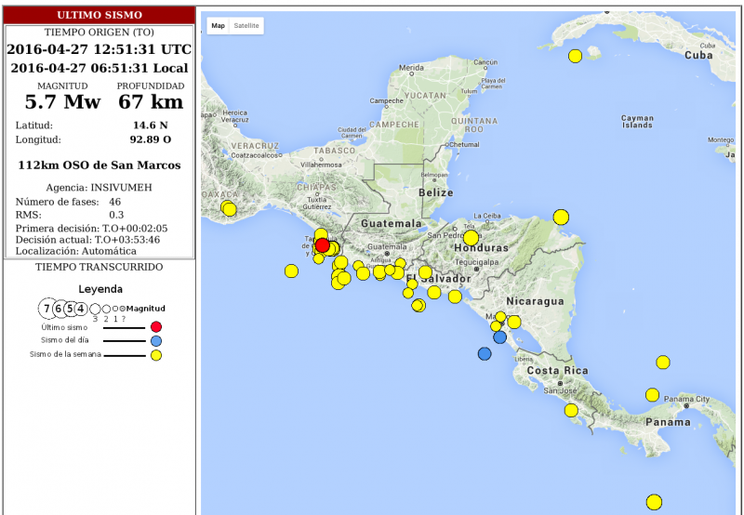This screenshot has width=744, height=515.
Task: Click the ULTIMO SISMO red header
Action: (99, 16)
